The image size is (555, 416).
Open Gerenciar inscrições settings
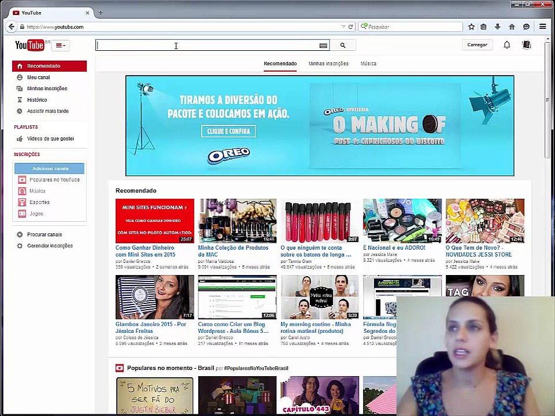coord(50,246)
